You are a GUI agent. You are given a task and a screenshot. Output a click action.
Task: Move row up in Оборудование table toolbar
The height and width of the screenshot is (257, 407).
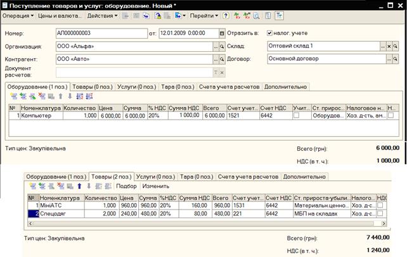[60, 96]
